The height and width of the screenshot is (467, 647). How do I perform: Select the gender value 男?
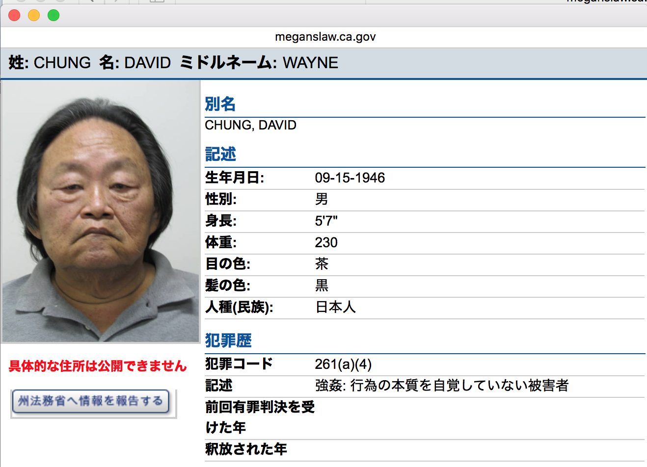[x=322, y=199]
